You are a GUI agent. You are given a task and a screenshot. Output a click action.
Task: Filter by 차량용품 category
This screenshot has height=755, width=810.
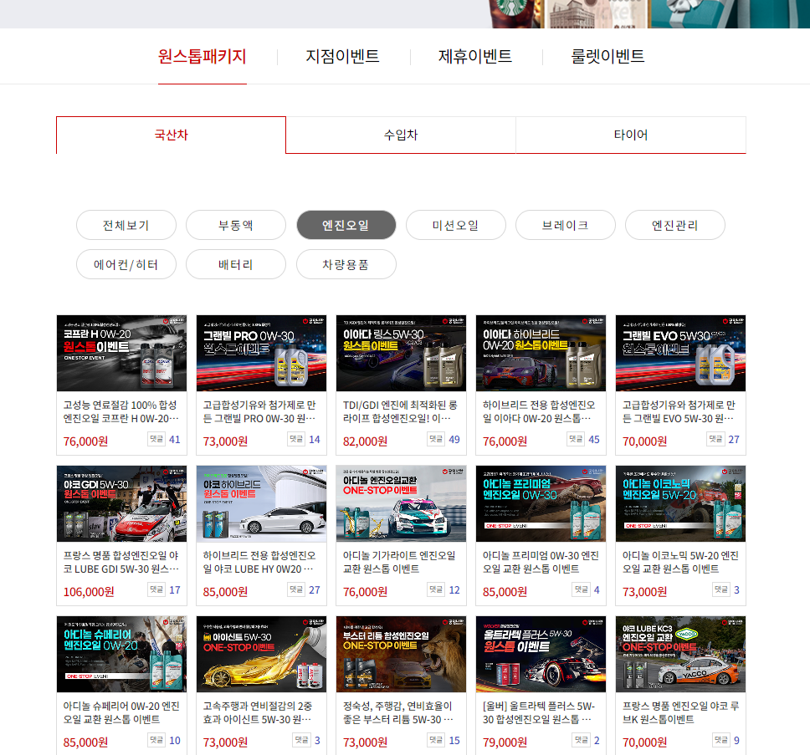click(346, 264)
